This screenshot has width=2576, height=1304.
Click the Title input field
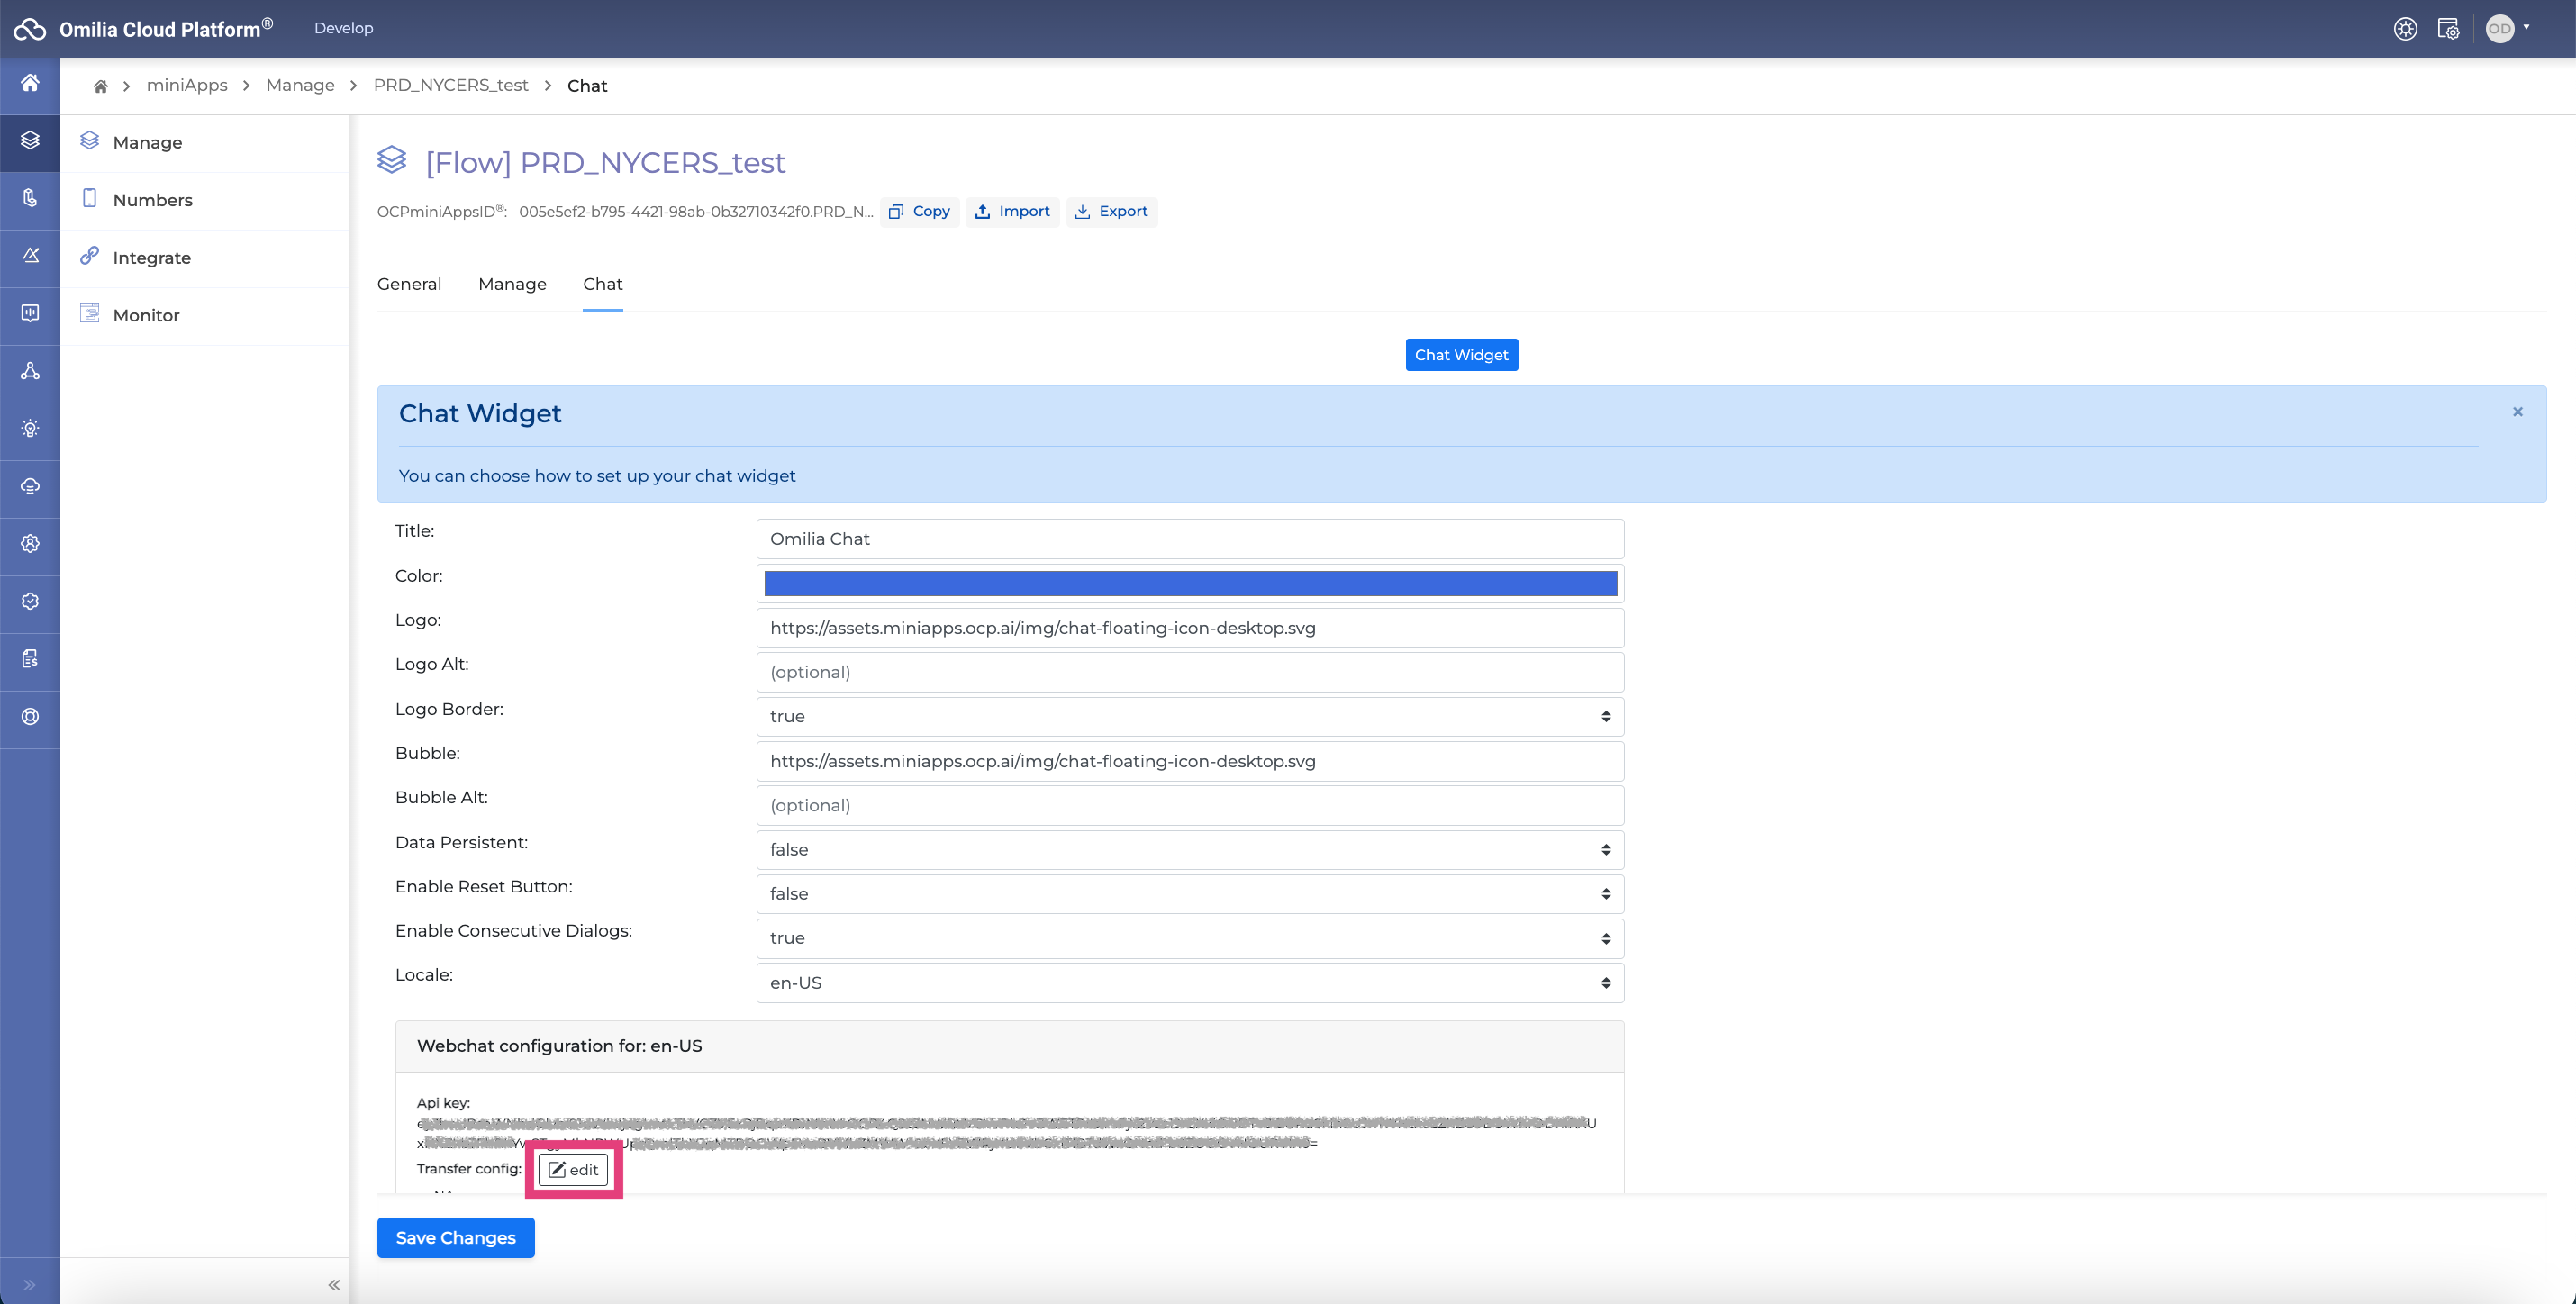1189,538
